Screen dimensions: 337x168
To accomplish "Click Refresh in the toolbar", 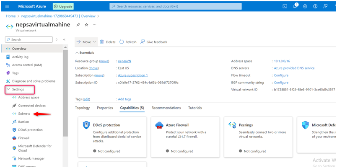I will (x=128, y=42).
